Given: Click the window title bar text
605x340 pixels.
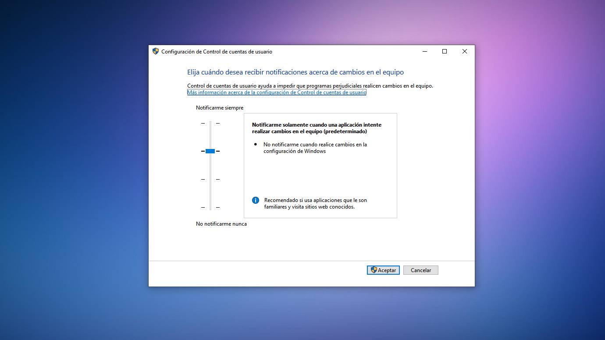Looking at the screenshot, I should [217, 52].
